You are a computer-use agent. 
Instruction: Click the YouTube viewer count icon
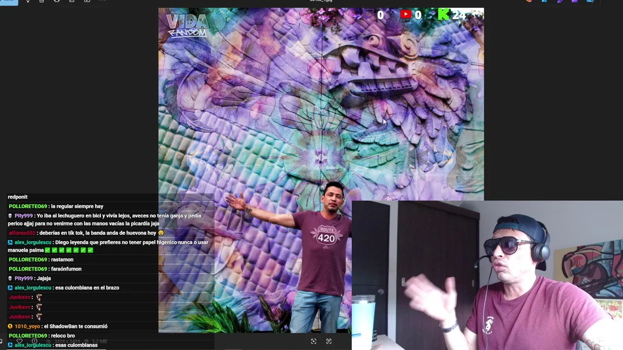click(x=406, y=15)
